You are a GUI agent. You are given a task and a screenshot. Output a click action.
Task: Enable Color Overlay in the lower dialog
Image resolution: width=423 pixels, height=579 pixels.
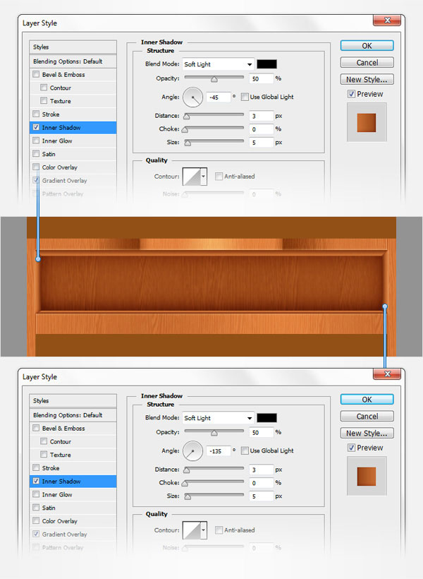(x=36, y=520)
